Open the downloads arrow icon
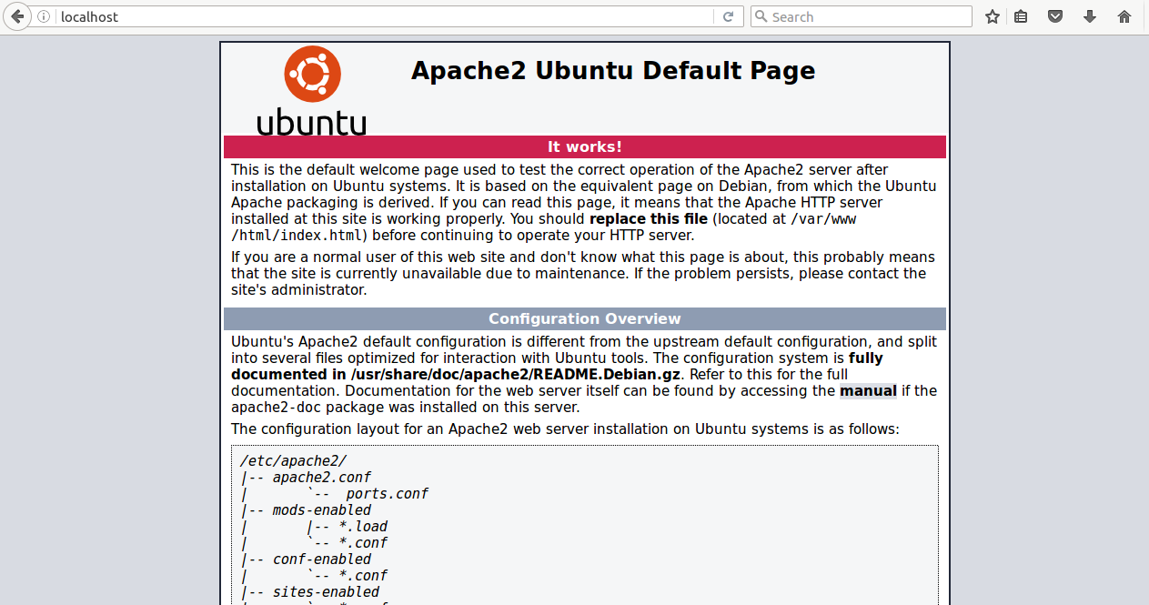 tap(1090, 16)
